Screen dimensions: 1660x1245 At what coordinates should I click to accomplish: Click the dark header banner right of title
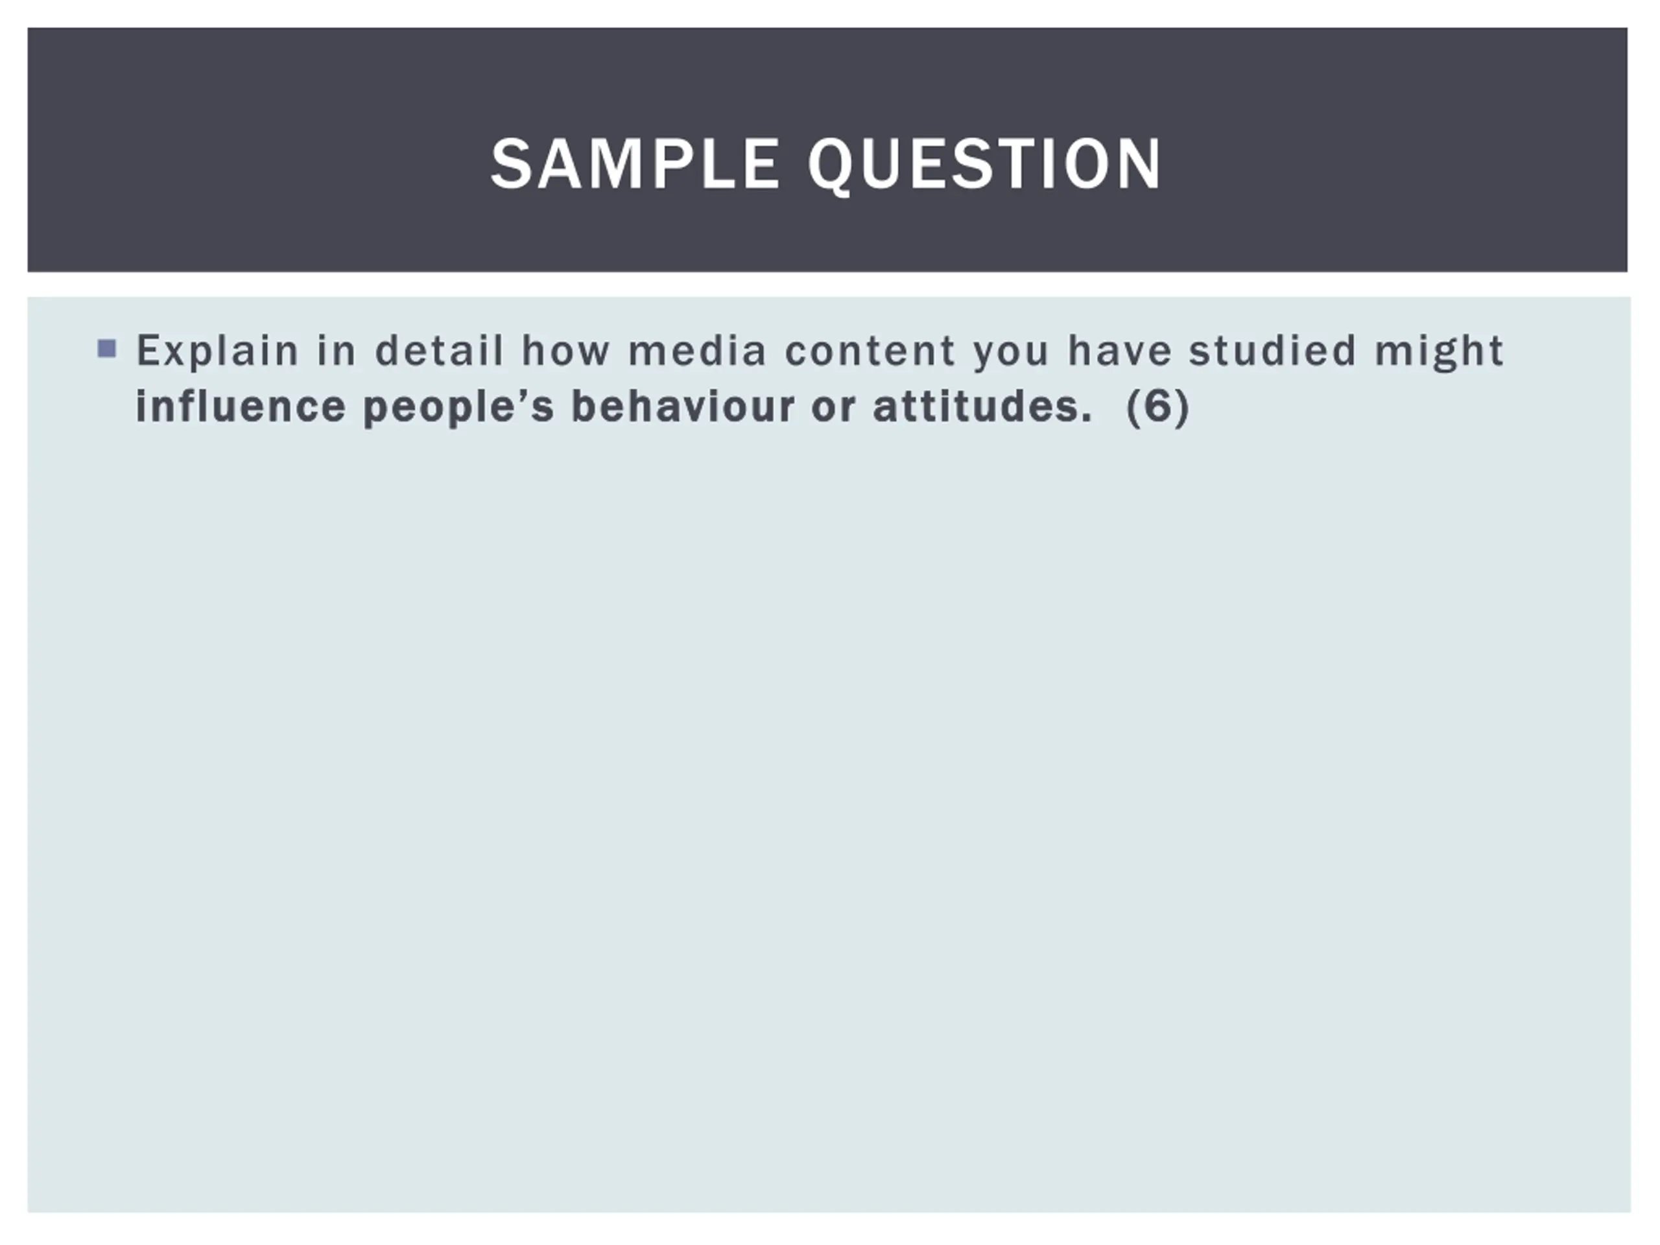[1396, 150]
